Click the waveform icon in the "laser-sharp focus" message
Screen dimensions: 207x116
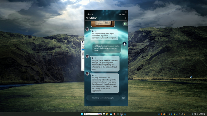point(96,75)
